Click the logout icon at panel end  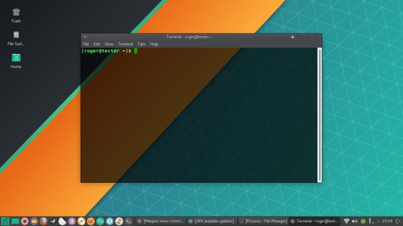tap(398, 221)
